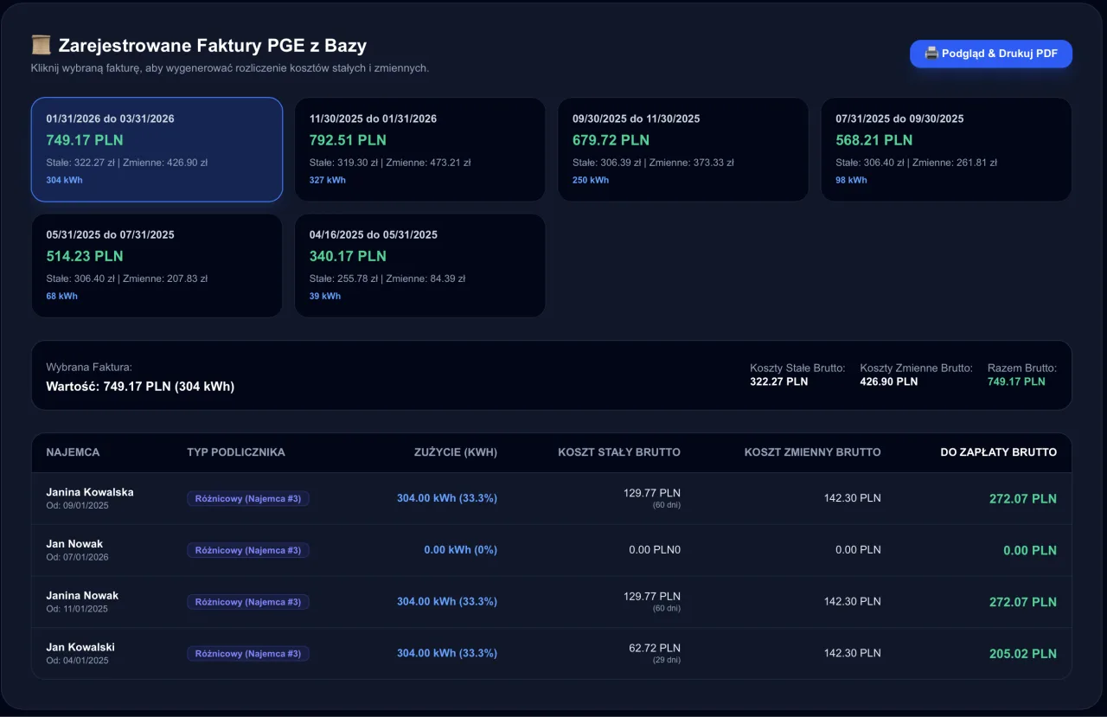Click the "Koszty Zmienne Brutto:" summary label
The height and width of the screenshot is (717, 1107).
tap(916, 368)
